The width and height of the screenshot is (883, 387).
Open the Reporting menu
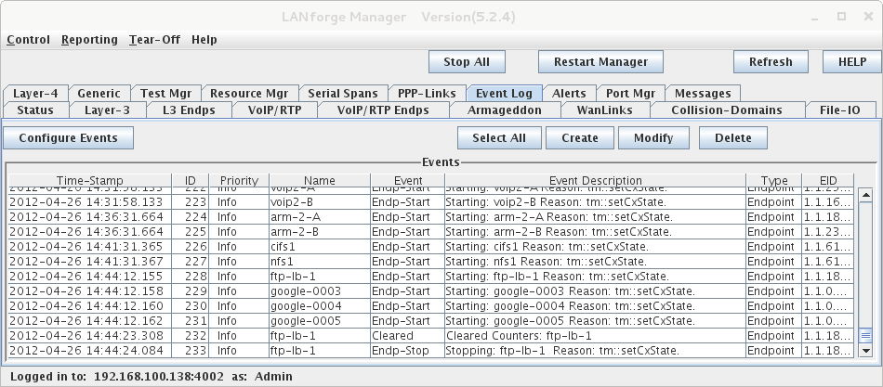89,40
